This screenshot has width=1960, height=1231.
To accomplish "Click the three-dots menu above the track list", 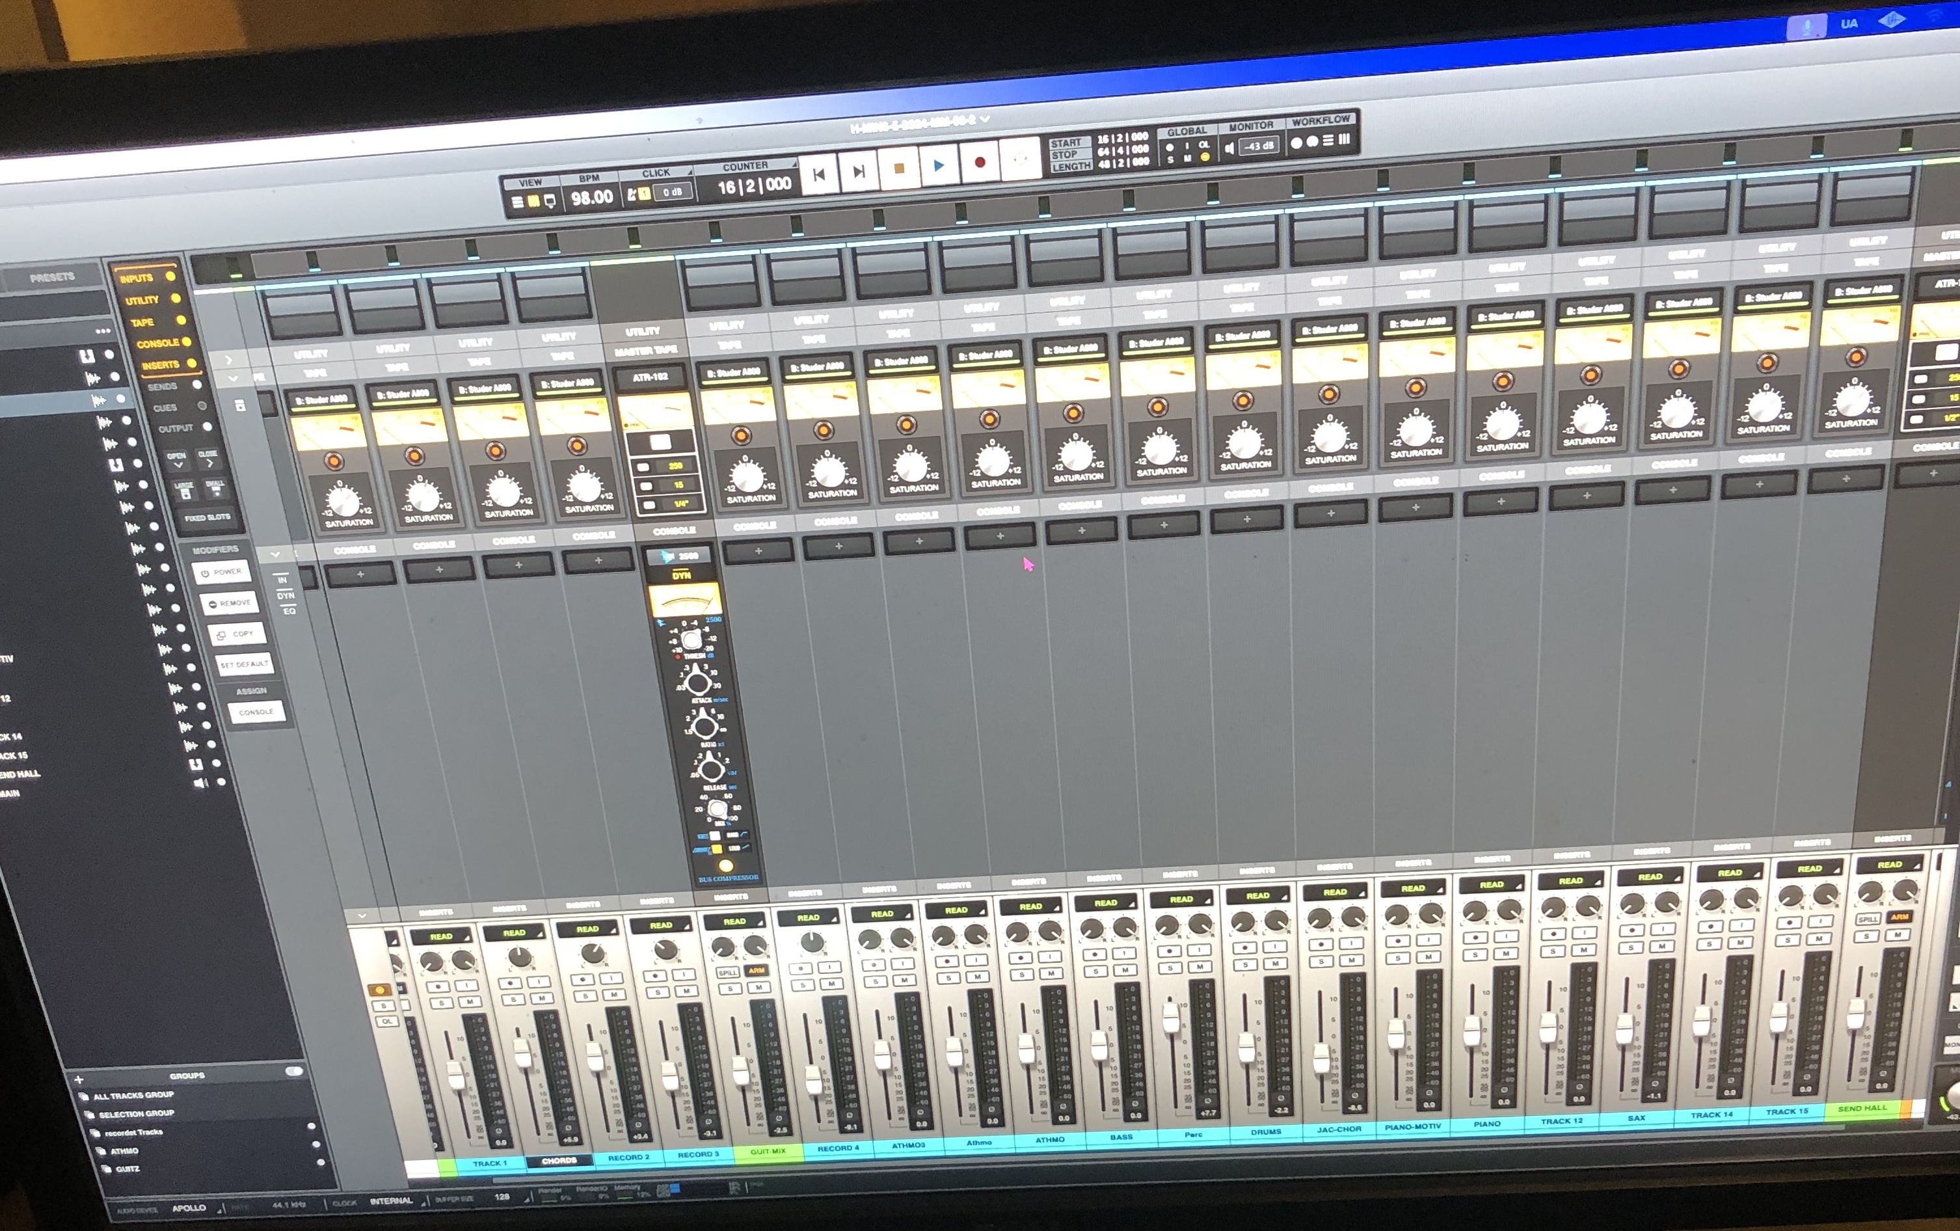I will tap(103, 331).
